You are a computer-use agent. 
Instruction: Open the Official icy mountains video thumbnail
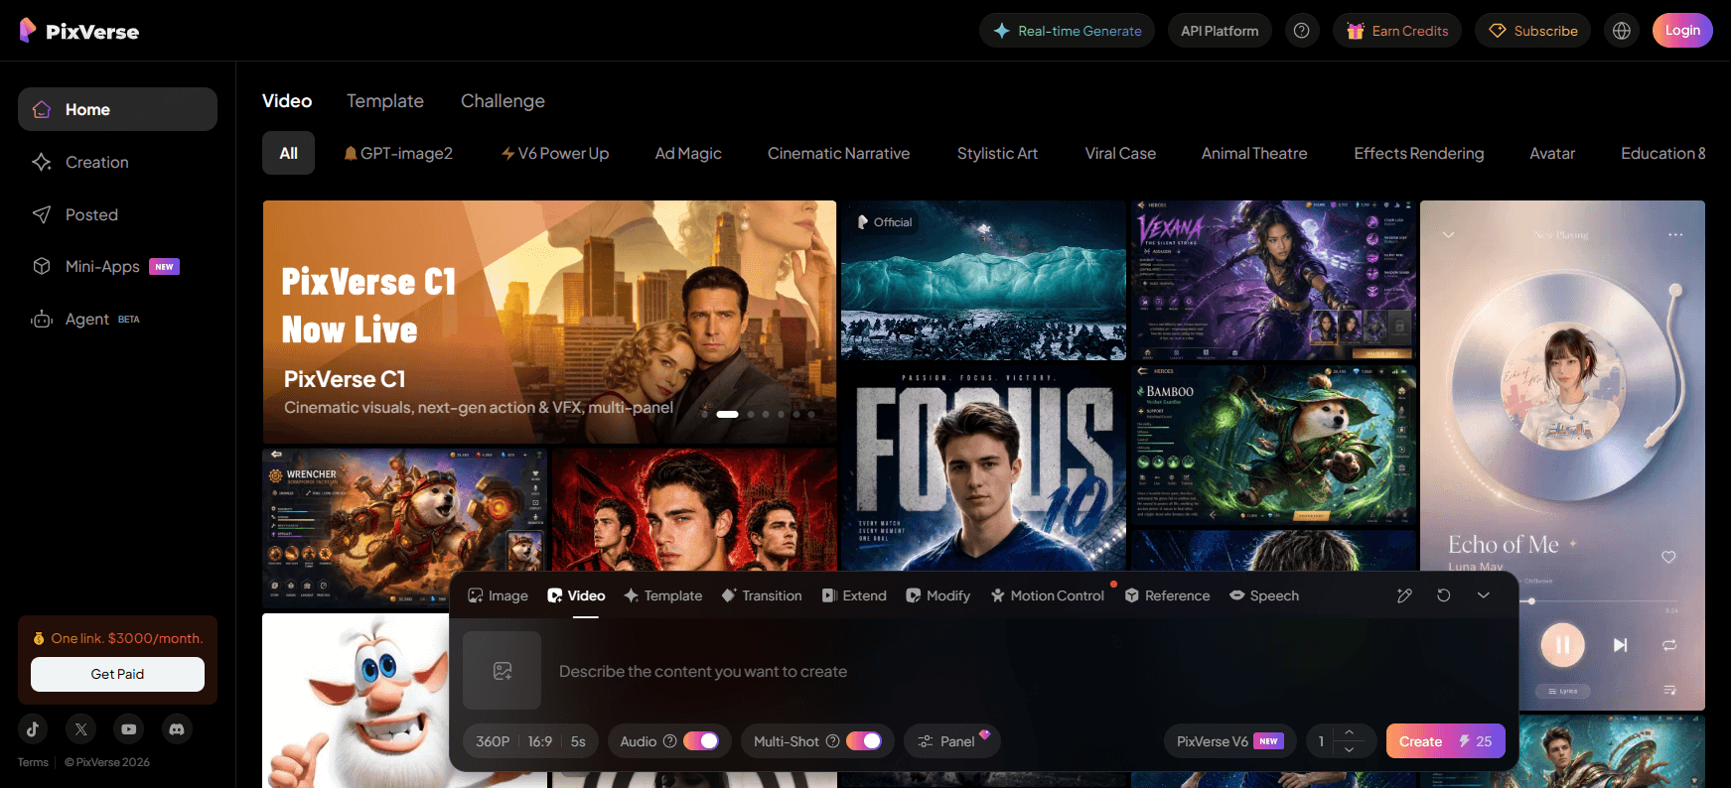click(x=983, y=281)
